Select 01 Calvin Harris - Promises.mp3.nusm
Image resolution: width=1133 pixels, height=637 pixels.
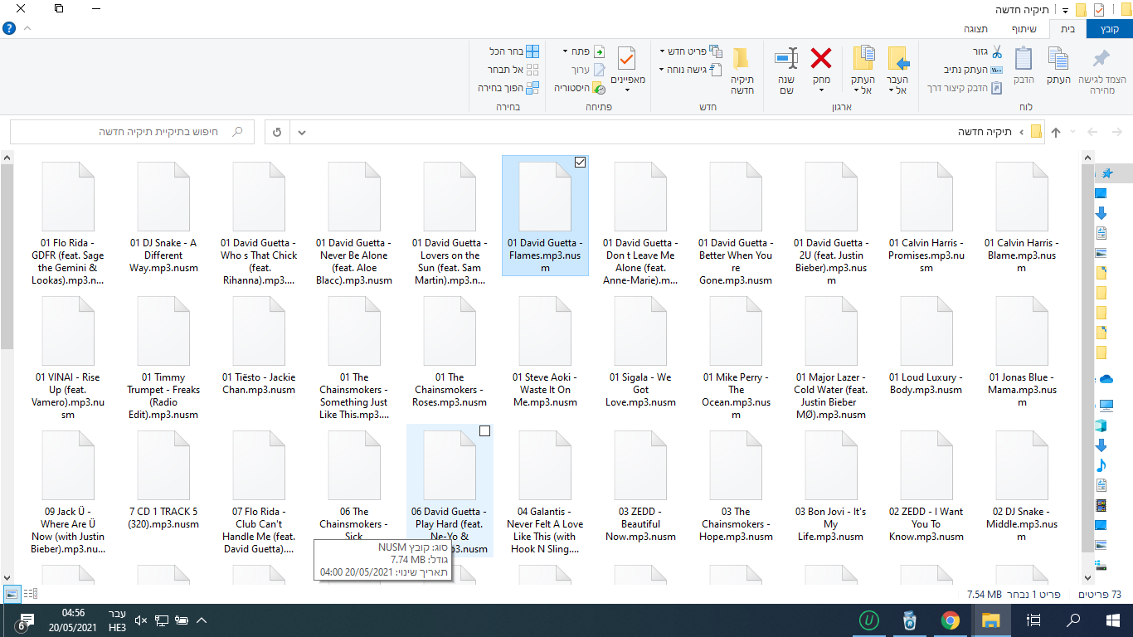[926, 217]
